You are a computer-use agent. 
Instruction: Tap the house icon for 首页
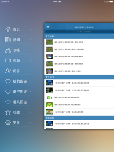8,29
